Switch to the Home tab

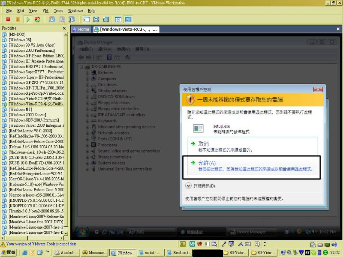pos(81,30)
